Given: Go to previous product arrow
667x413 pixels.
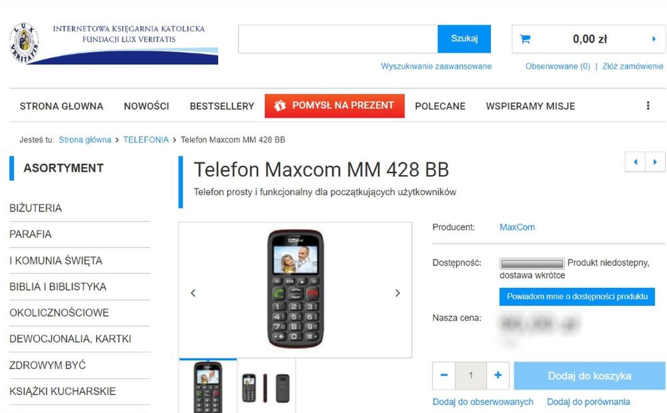Looking at the screenshot, I should (x=636, y=162).
